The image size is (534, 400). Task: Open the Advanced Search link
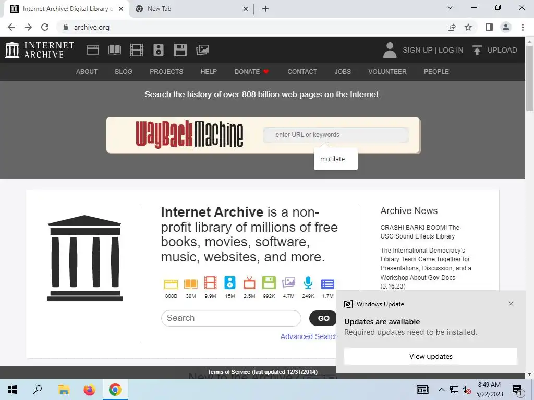coord(308,336)
